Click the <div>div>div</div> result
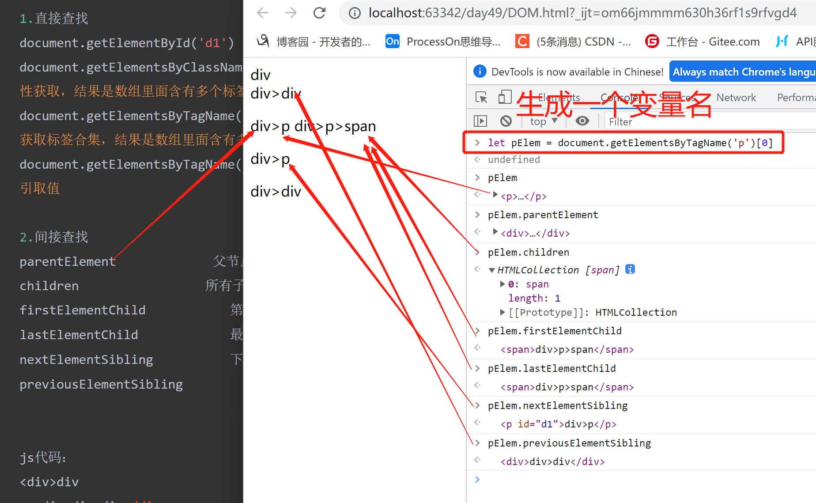The image size is (816, 503). tap(552, 462)
